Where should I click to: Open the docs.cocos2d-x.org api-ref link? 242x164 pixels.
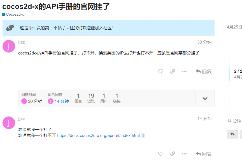point(99,136)
